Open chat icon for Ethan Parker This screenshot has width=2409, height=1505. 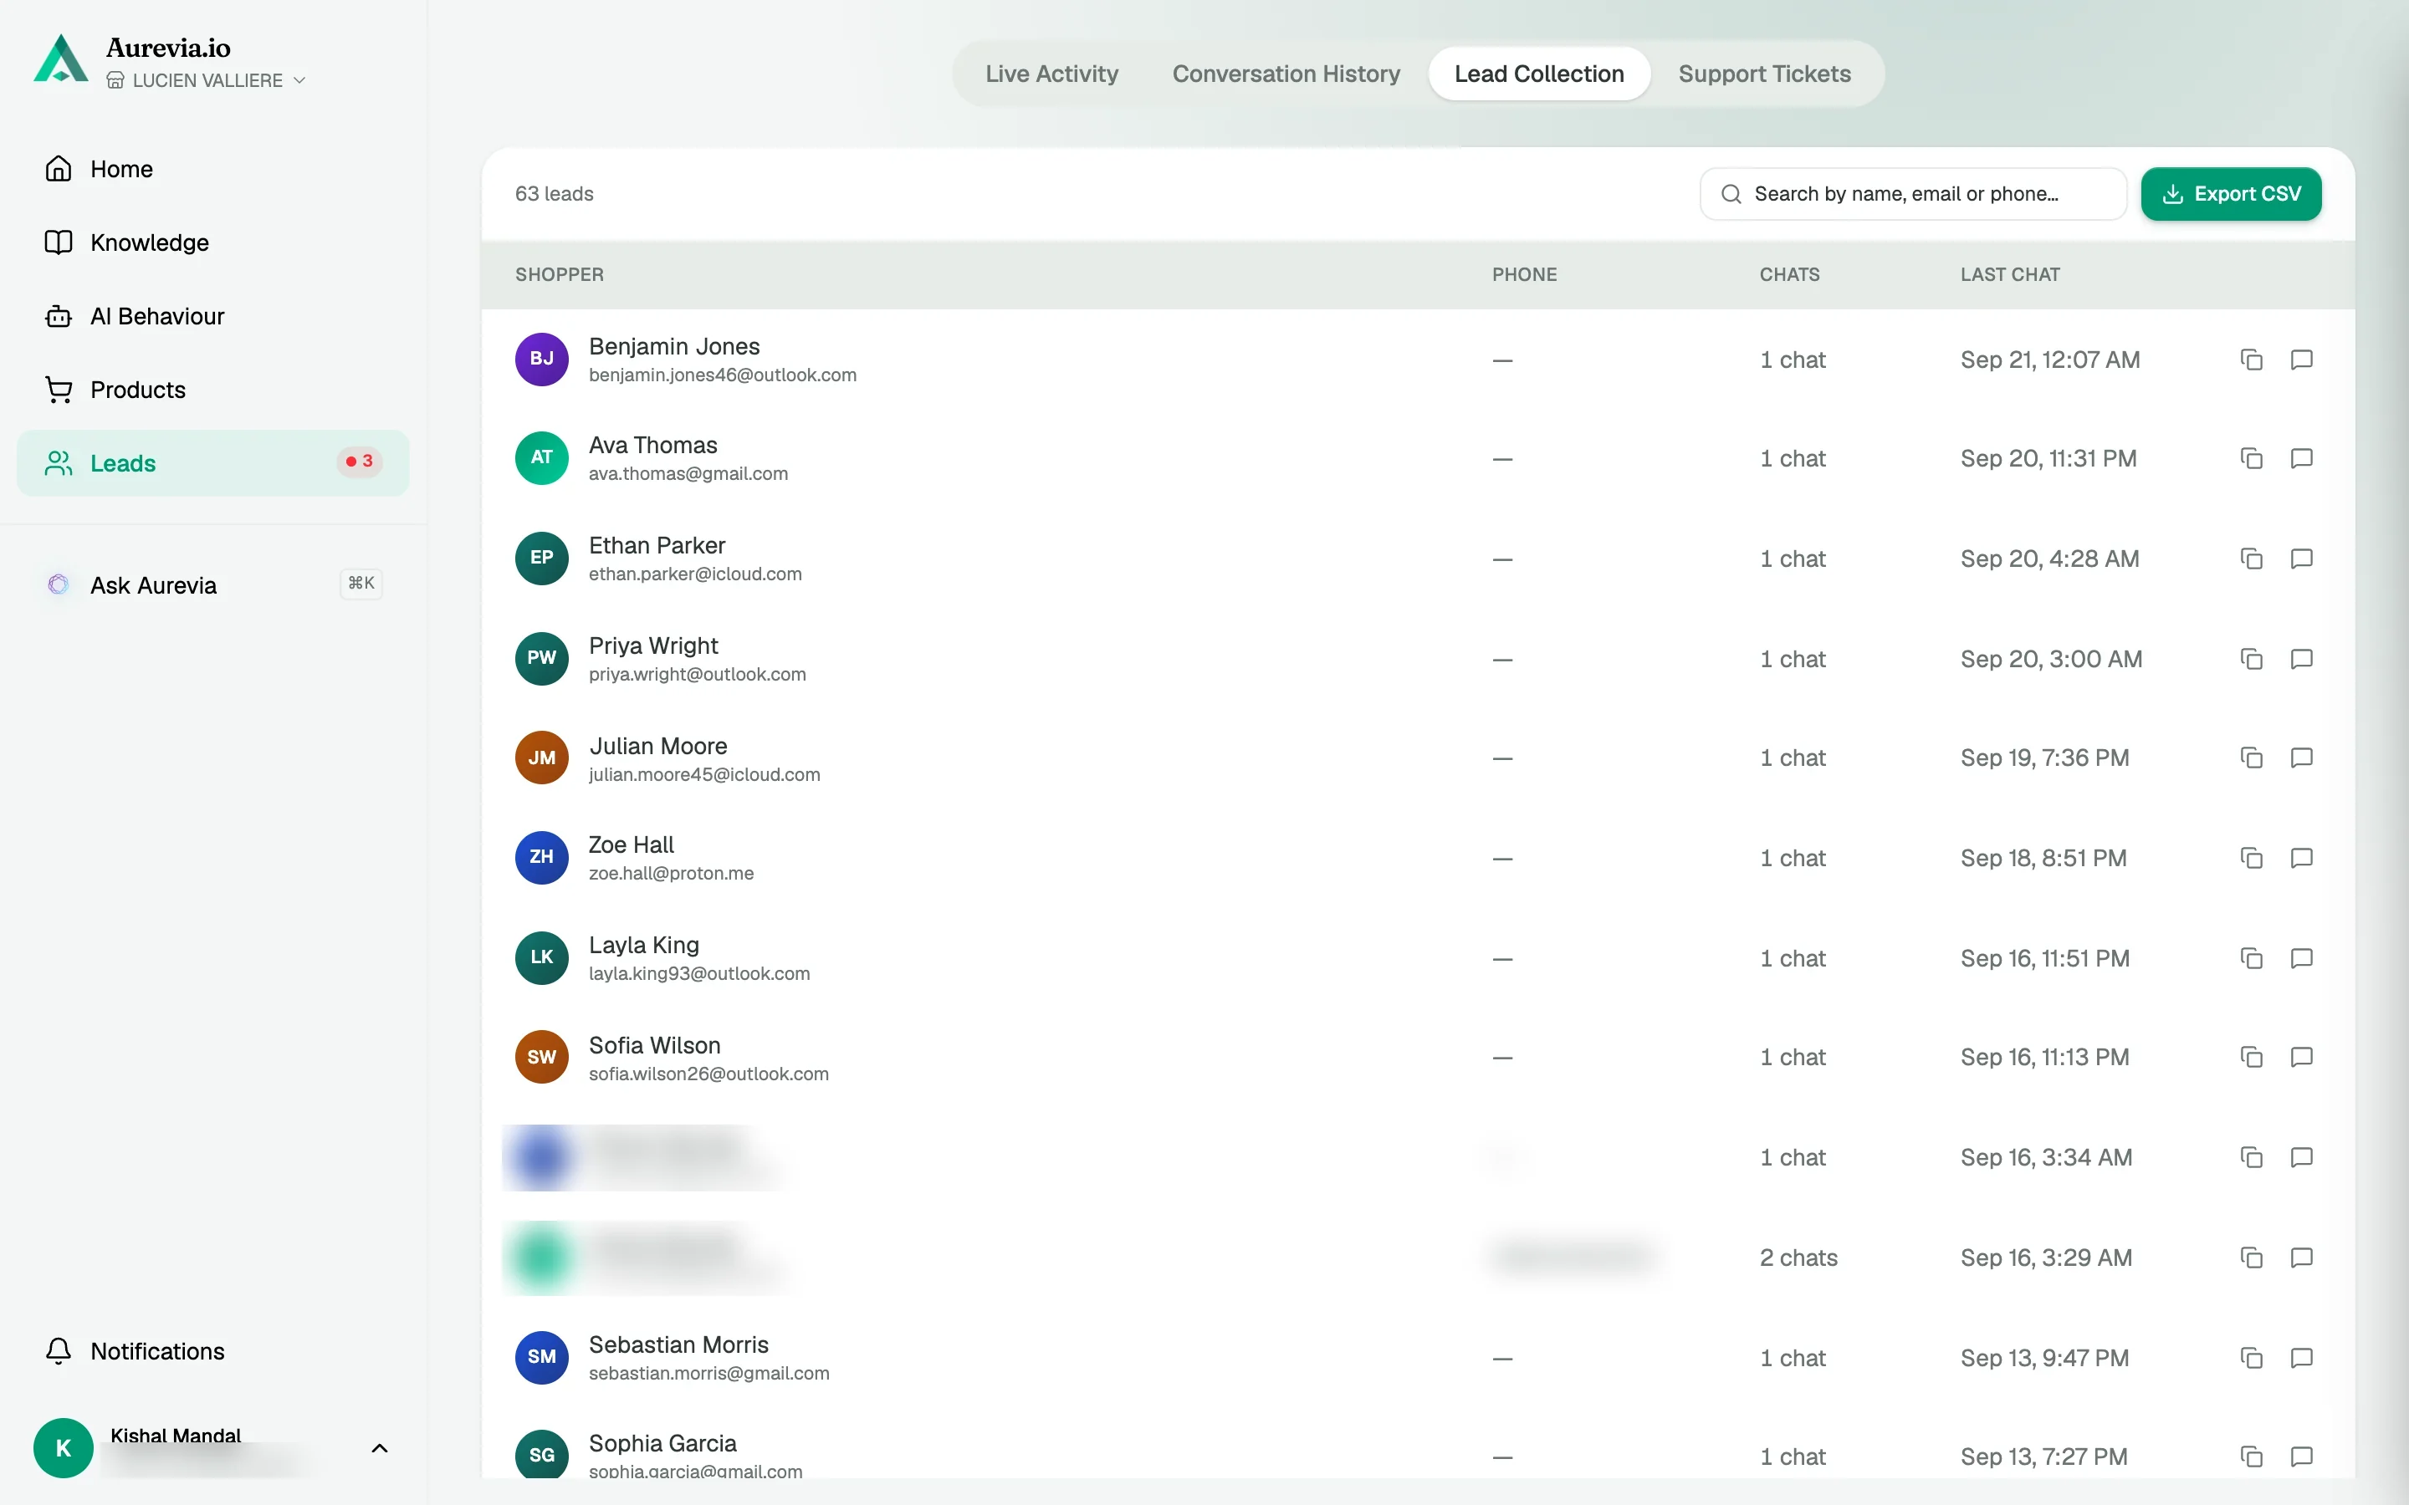click(x=2300, y=559)
